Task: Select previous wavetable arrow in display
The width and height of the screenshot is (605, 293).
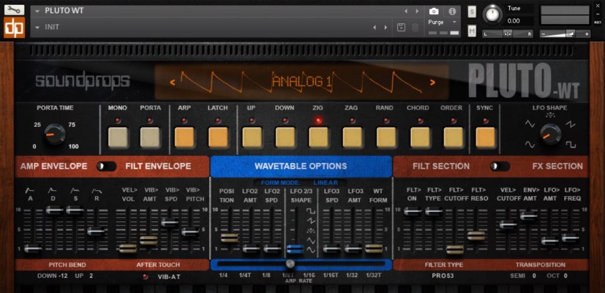Action: coord(172,82)
